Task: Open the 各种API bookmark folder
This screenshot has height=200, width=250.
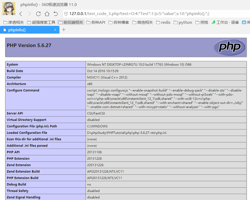Action: coord(96,22)
